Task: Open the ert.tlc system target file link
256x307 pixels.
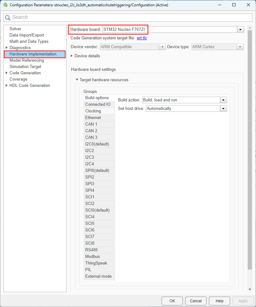Action: 142,38
